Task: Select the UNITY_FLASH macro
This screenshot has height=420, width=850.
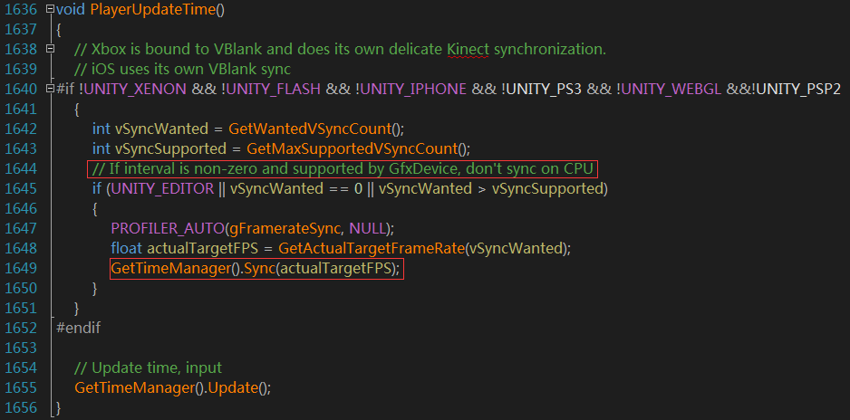Action: pyautogui.click(x=274, y=90)
